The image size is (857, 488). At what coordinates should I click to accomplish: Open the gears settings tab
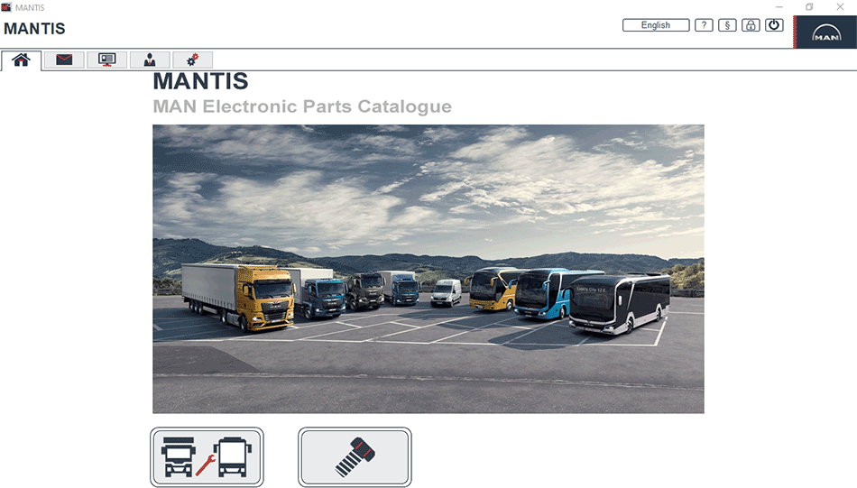click(x=192, y=60)
